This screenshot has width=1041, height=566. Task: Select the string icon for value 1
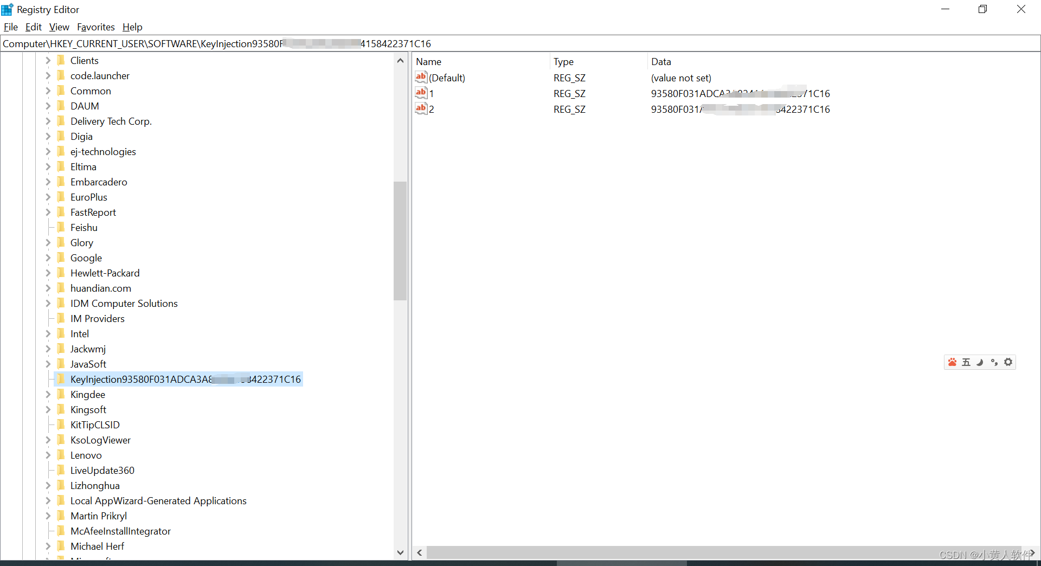click(x=421, y=93)
